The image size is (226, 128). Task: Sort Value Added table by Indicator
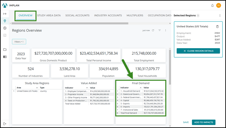77,88
